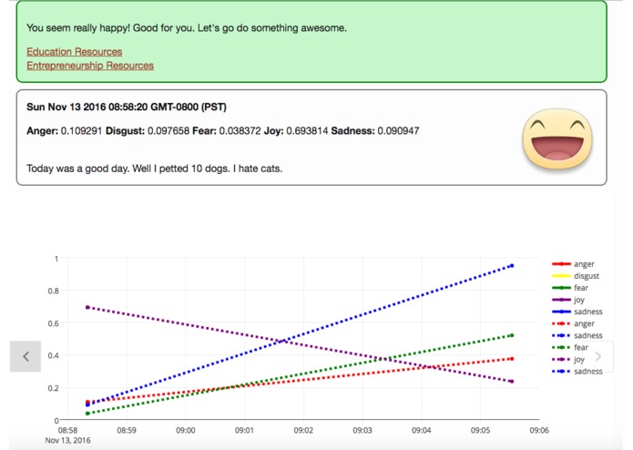This screenshot has height=450, width=633.
Task: Go to the next entry with right chevron
Action: [598, 356]
